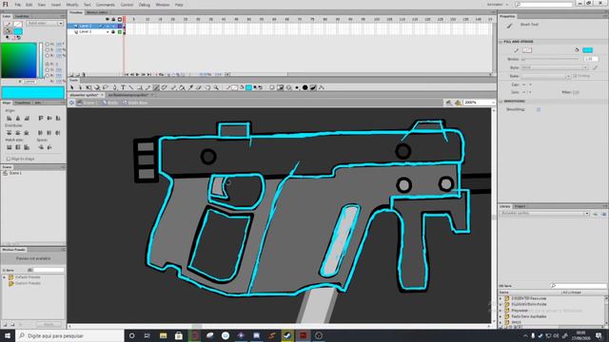Open the Library document dropdown
The width and height of the screenshot is (609, 342).
[544, 214]
